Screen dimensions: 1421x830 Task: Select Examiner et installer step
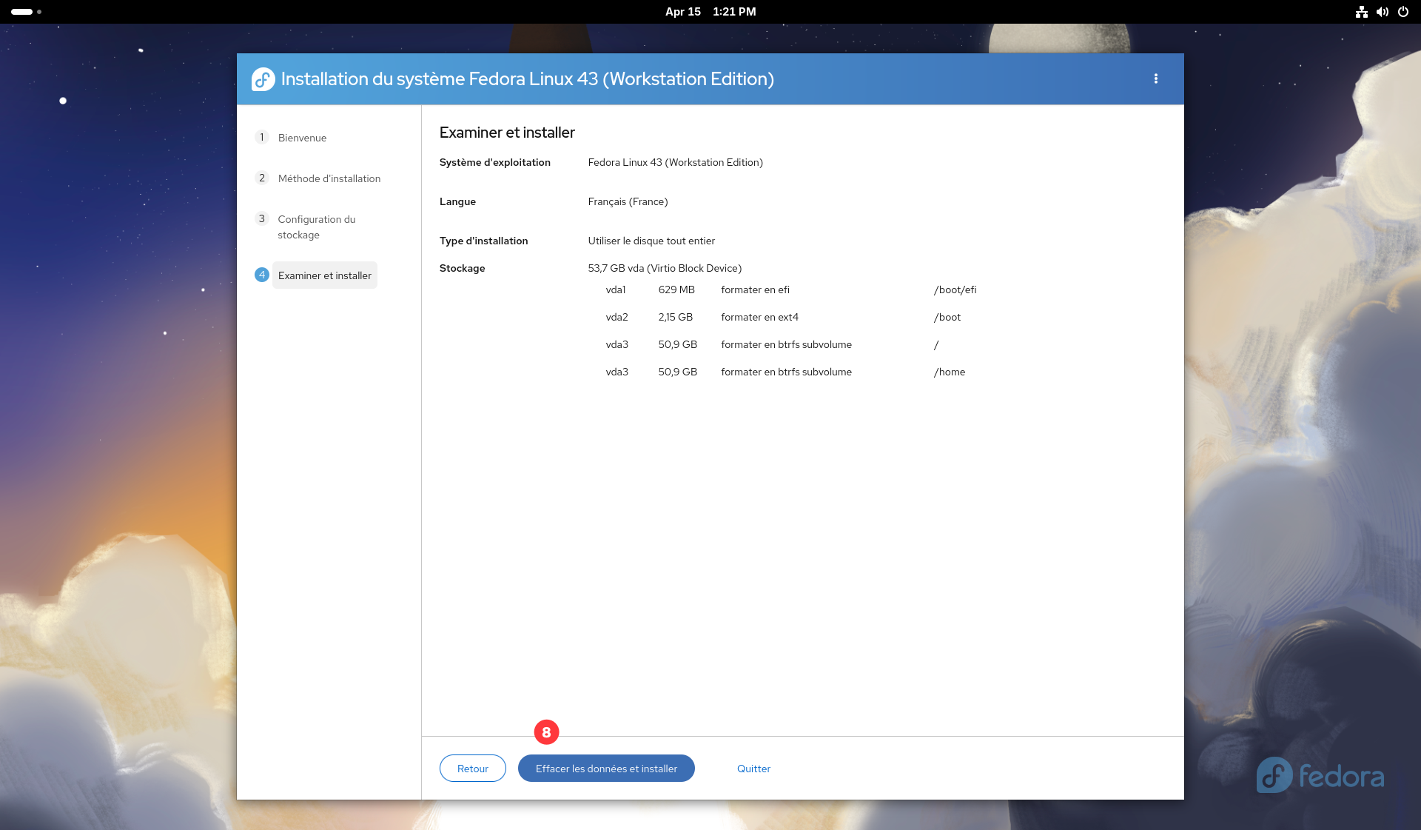324,275
